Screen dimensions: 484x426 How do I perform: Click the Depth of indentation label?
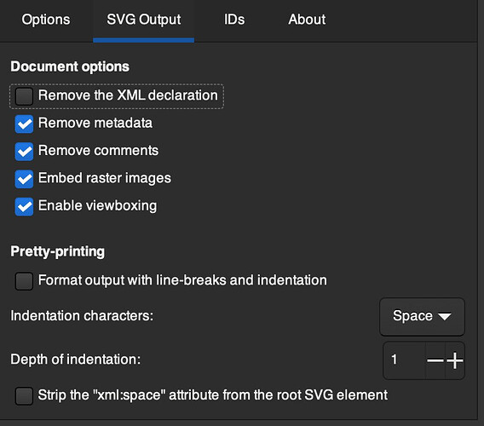tap(75, 360)
